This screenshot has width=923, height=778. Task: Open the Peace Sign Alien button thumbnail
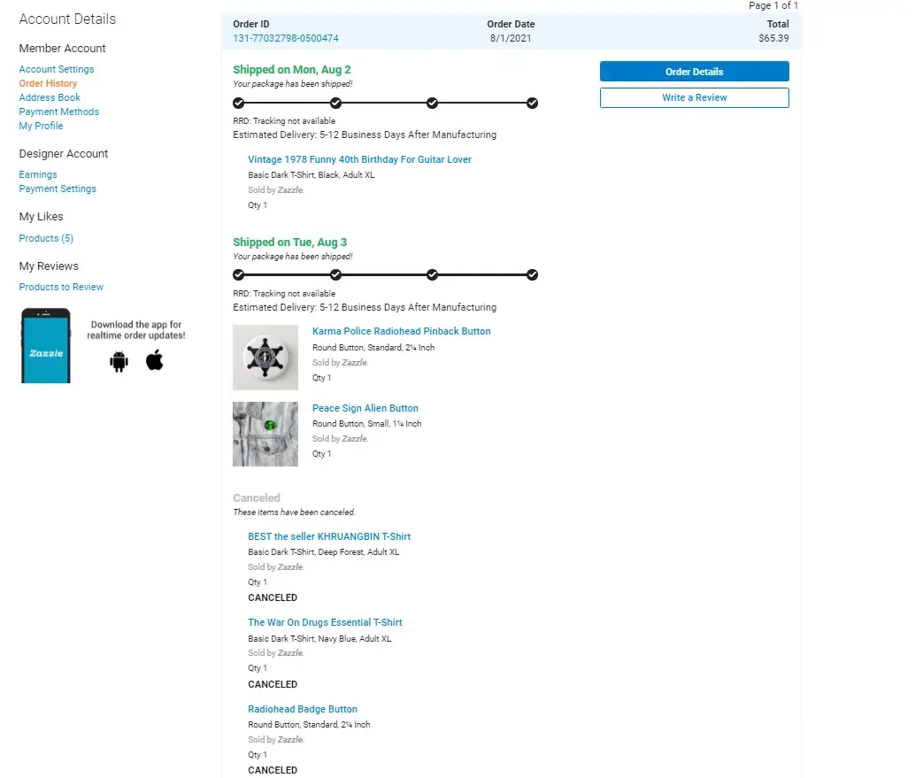pos(265,434)
